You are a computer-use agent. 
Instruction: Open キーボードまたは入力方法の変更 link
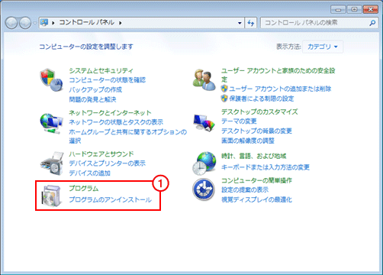pyautogui.click(x=266, y=167)
